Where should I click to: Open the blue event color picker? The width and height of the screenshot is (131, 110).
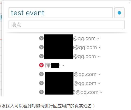(119, 13)
